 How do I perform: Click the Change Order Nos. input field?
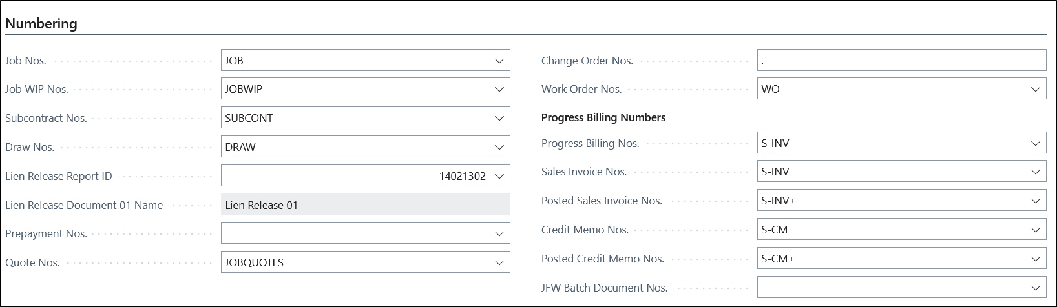pos(901,61)
